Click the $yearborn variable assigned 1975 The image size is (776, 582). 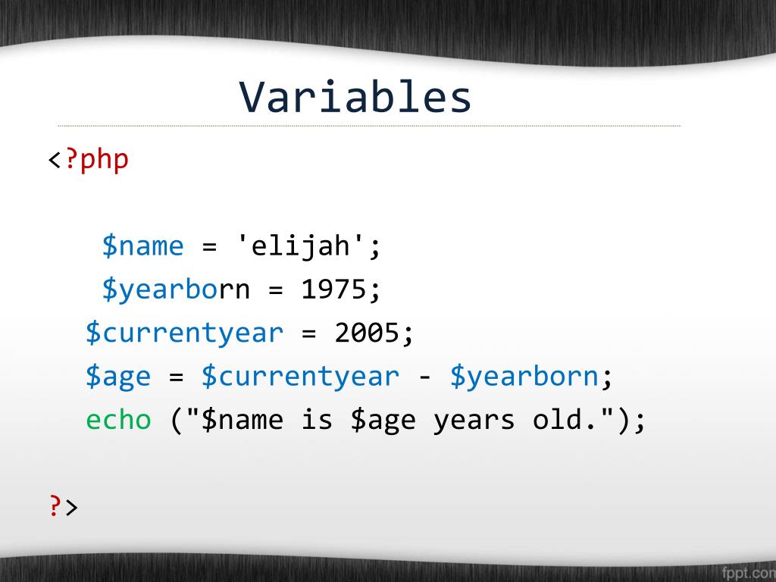tap(176, 289)
